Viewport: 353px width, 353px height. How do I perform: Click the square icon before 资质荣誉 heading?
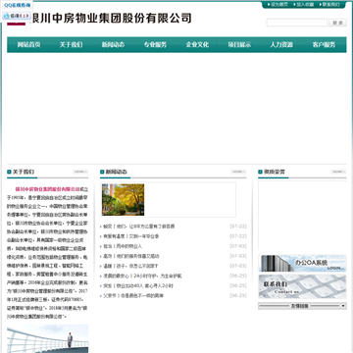coord(260,172)
